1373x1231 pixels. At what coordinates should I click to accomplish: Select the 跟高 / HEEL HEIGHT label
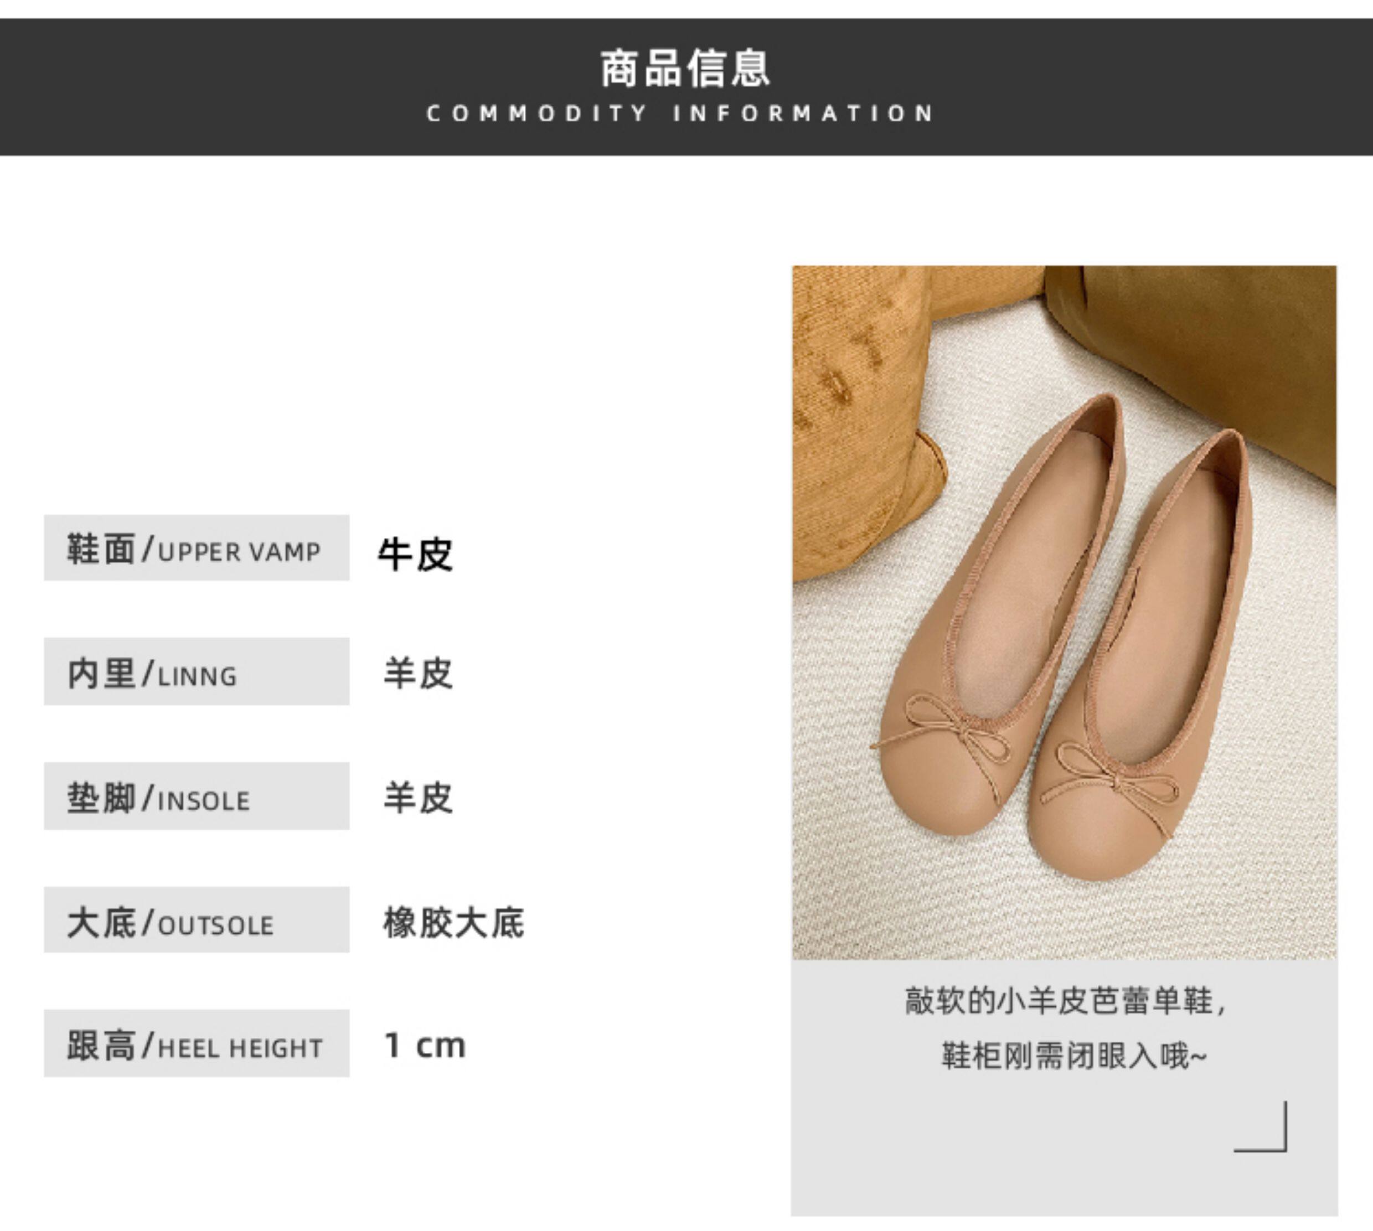pyautogui.click(x=197, y=1043)
